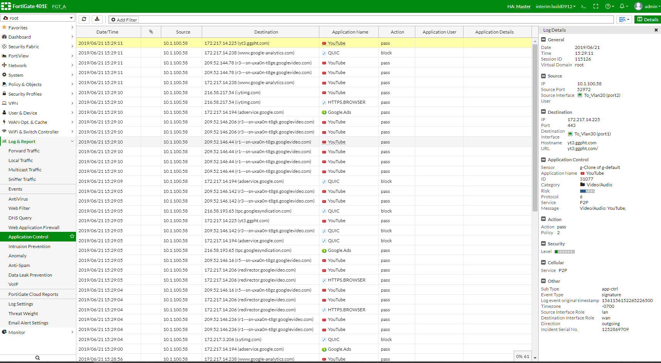Sort by the Destination column header

(266, 32)
